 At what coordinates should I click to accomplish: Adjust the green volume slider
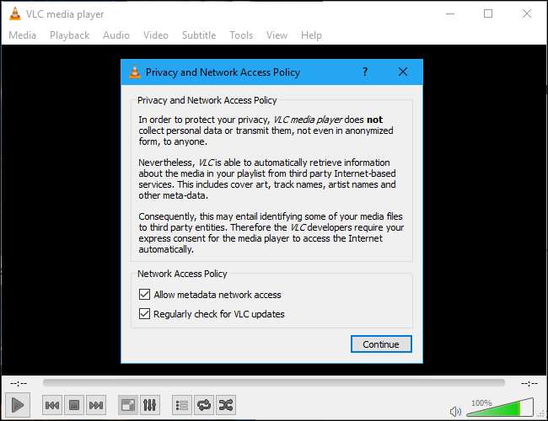point(506,409)
